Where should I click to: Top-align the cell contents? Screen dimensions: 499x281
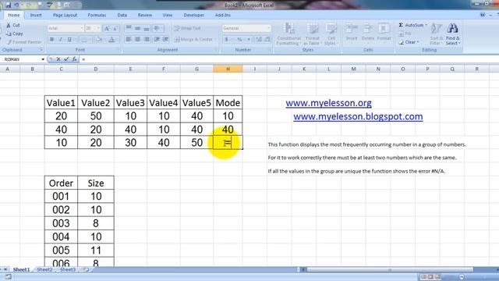tap(129, 28)
